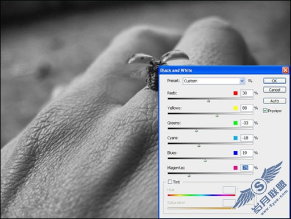The height and width of the screenshot is (219, 291).
Task: Click the Magentas: label
Action: click(x=176, y=168)
